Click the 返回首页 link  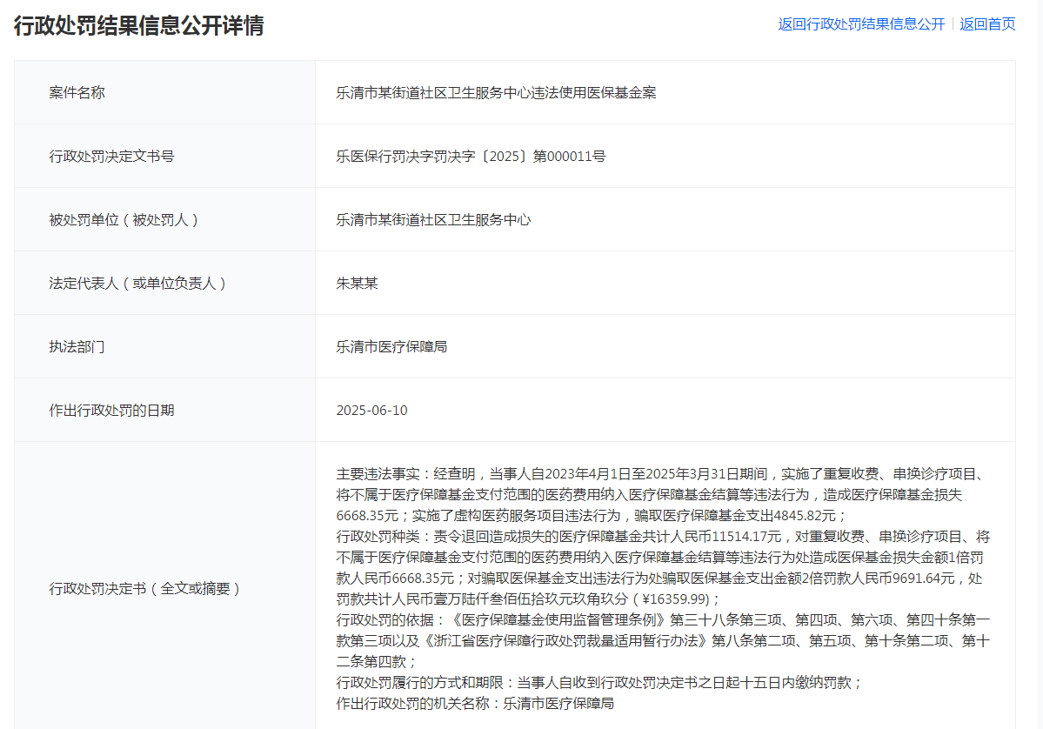987,24
